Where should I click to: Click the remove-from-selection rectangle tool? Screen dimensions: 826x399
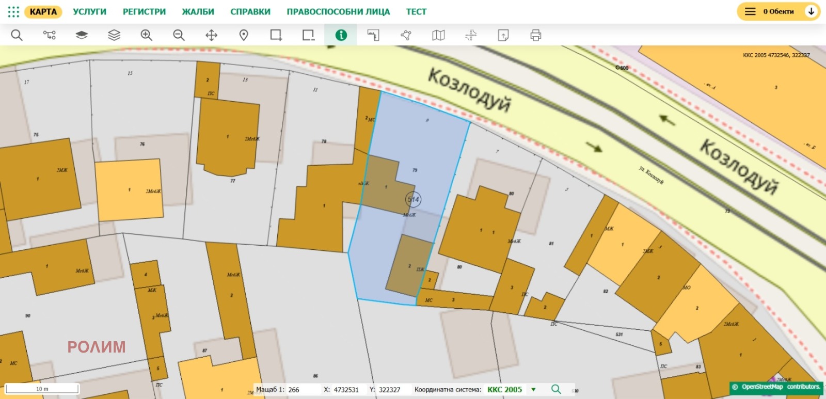(x=308, y=35)
